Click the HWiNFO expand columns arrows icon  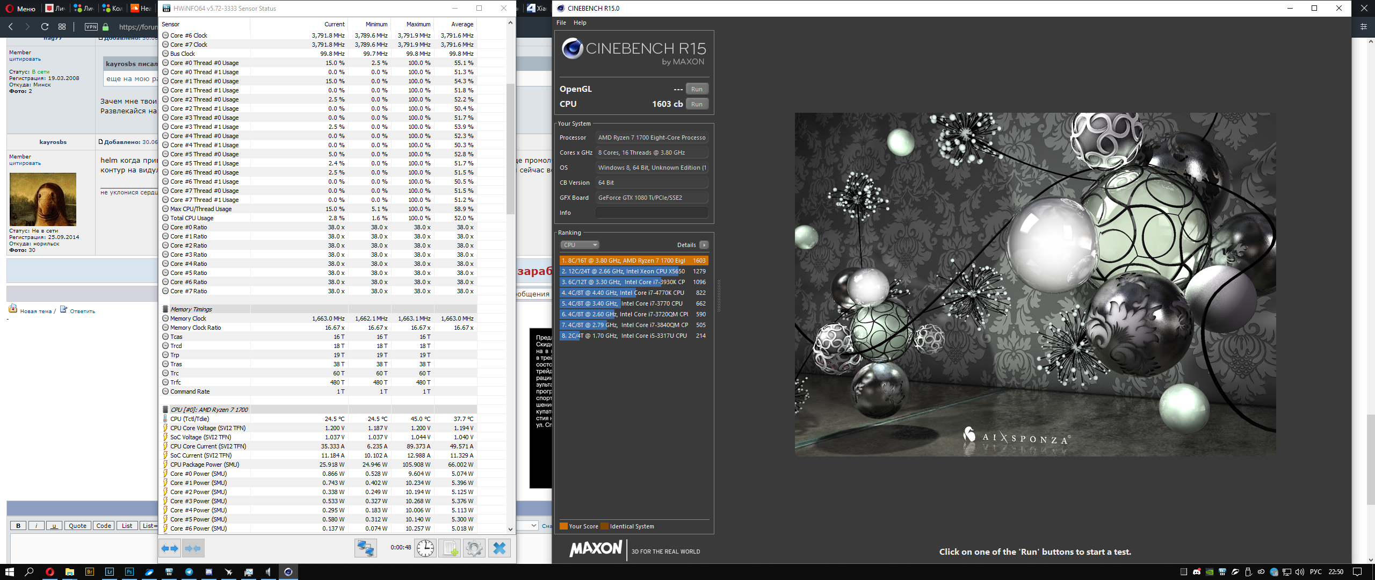[170, 548]
